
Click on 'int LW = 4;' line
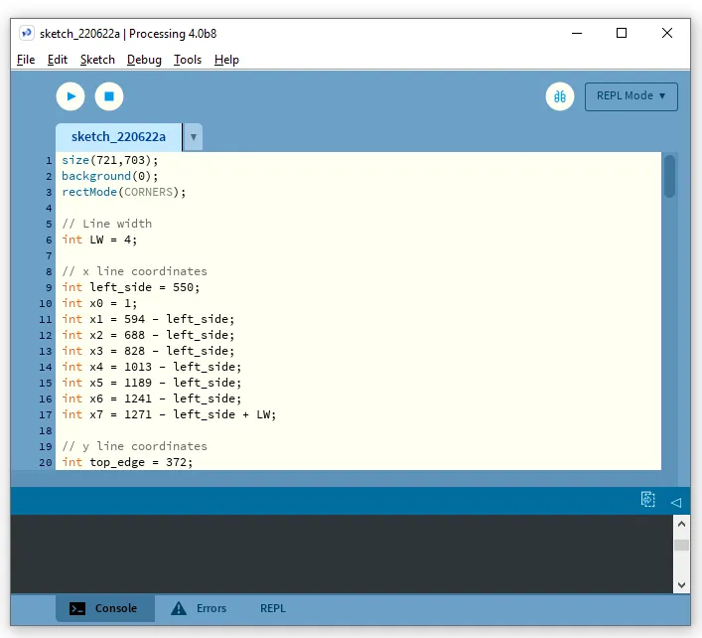coord(99,239)
